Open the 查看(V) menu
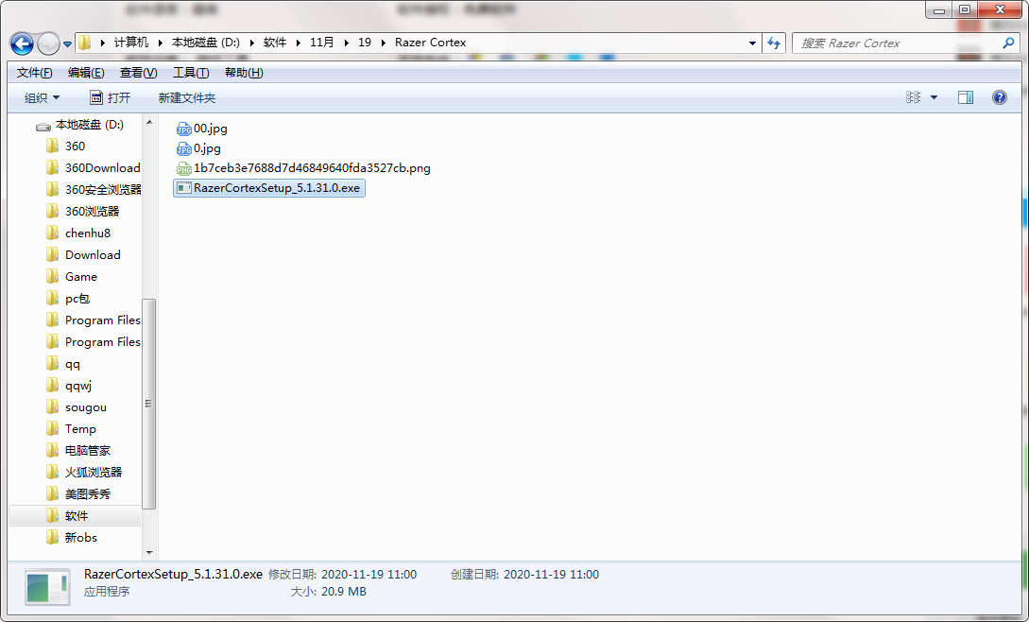This screenshot has width=1029, height=622. (x=139, y=73)
